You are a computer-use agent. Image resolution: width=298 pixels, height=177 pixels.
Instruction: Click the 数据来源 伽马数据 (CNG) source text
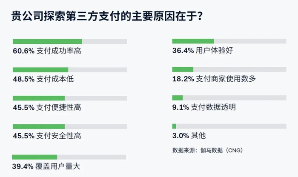point(207,150)
